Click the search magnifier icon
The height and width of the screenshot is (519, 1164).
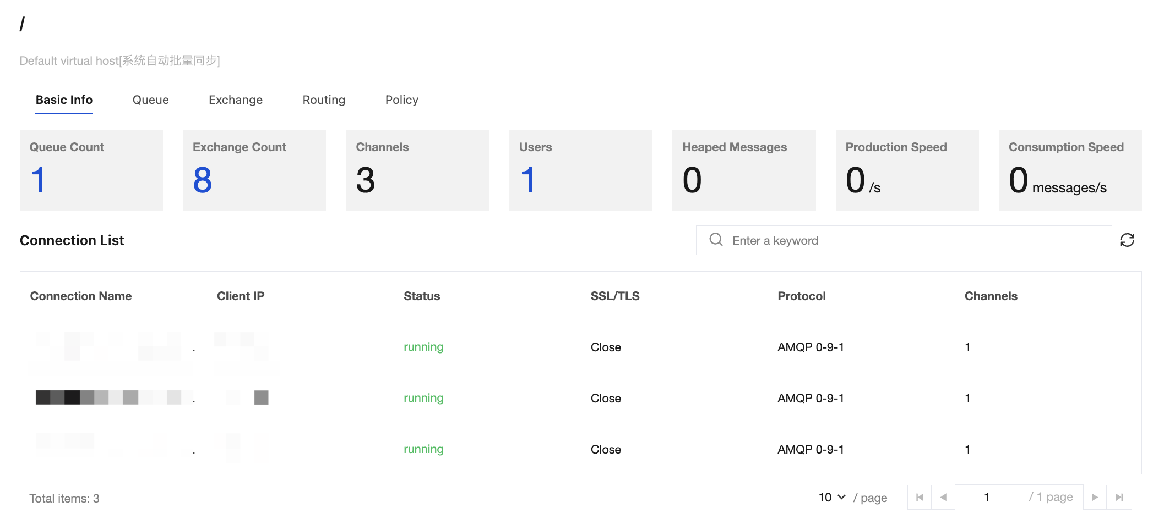(x=716, y=240)
